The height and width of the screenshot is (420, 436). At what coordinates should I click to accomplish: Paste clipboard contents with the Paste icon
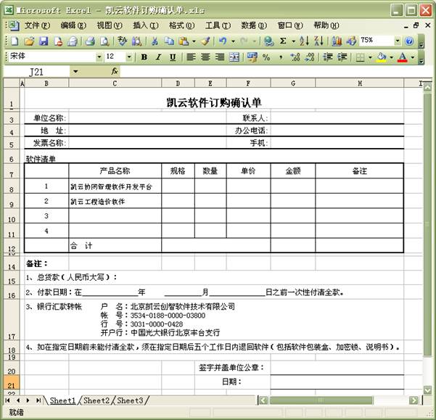tap(184, 41)
